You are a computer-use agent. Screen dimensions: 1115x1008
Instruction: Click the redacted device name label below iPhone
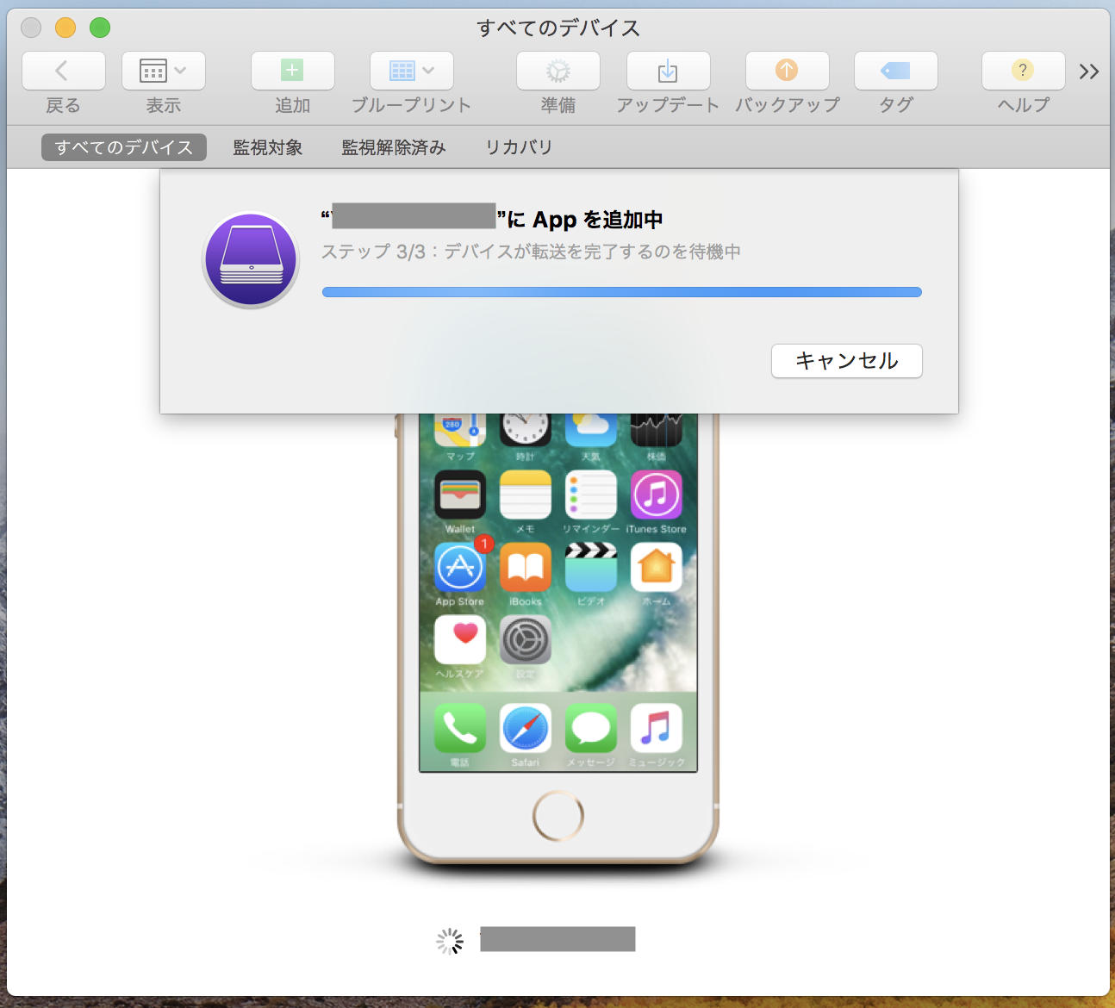(x=557, y=939)
